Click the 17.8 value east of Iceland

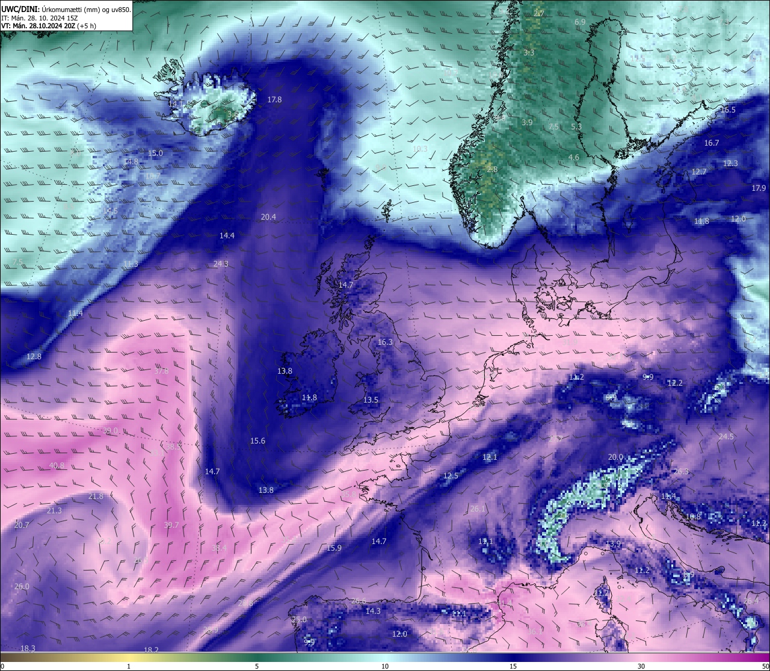click(x=274, y=99)
